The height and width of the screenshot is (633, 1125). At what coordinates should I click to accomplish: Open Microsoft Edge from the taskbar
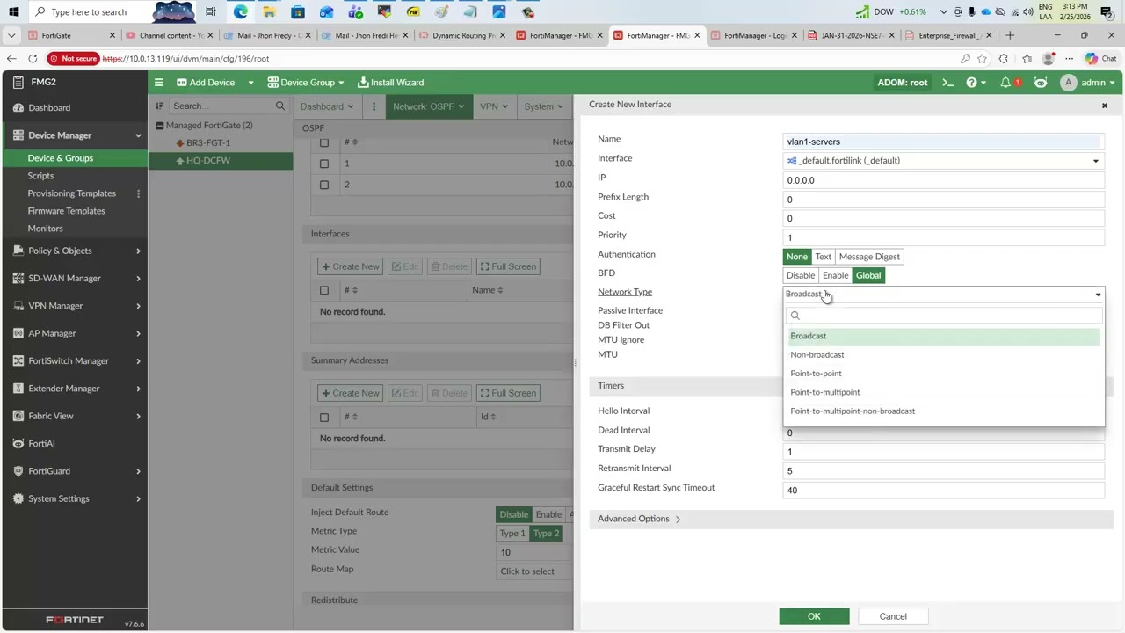pyautogui.click(x=241, y=12)
